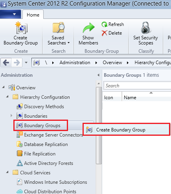This screenshot has height=194, width=171.
Task: Click the Configuration Manager title bar icon
Action: (x=4, y=4)
